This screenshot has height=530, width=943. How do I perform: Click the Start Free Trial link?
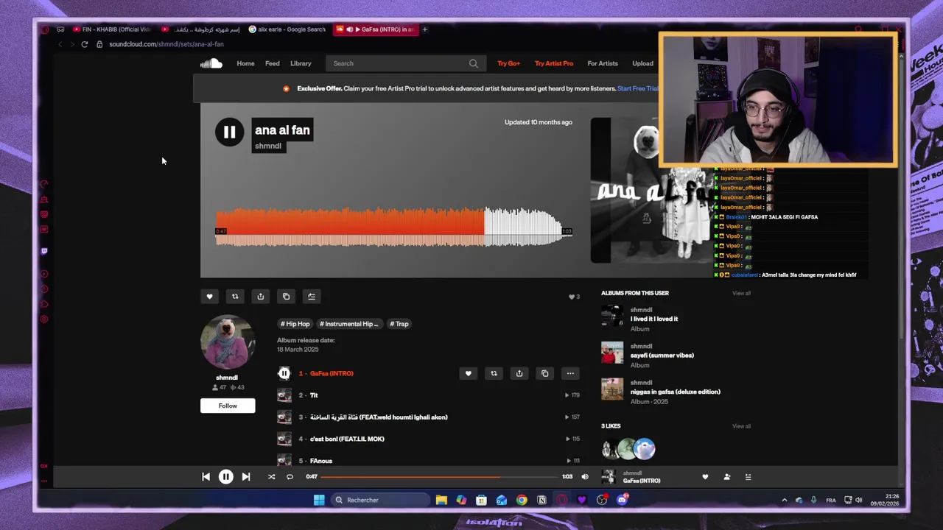[638, 88]
